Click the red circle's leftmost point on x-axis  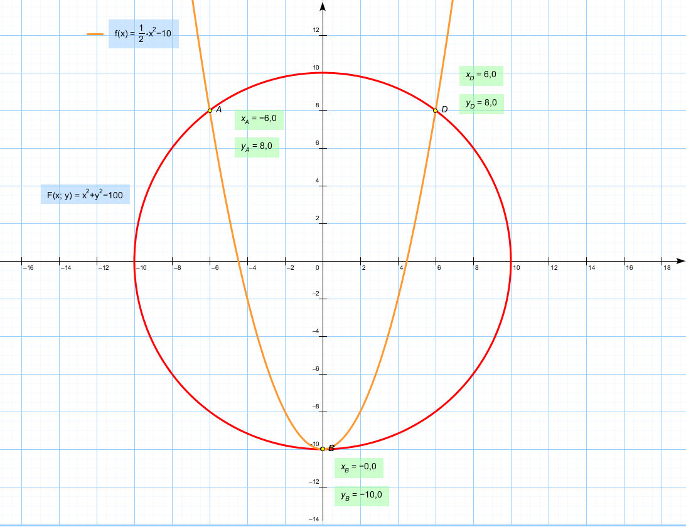[x=134, y=260]
